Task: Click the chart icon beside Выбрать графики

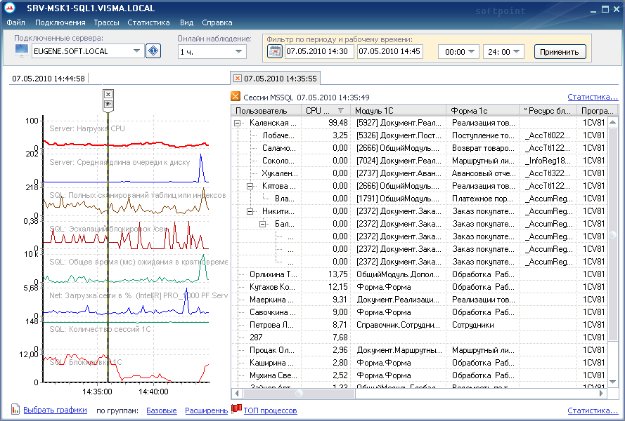Action: pos(15,410)
